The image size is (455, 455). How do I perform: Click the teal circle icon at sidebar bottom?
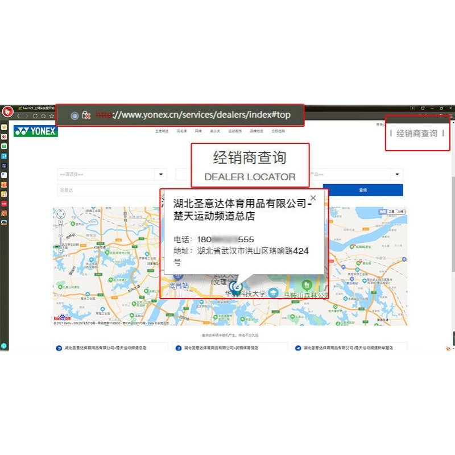(x=4, y=346)
